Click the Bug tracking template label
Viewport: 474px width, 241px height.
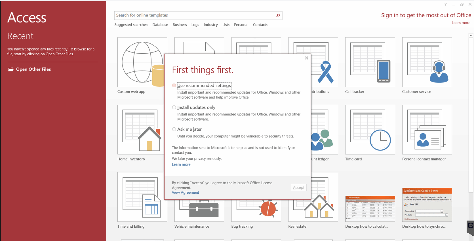pyautogui.click(x=242, y=227)
